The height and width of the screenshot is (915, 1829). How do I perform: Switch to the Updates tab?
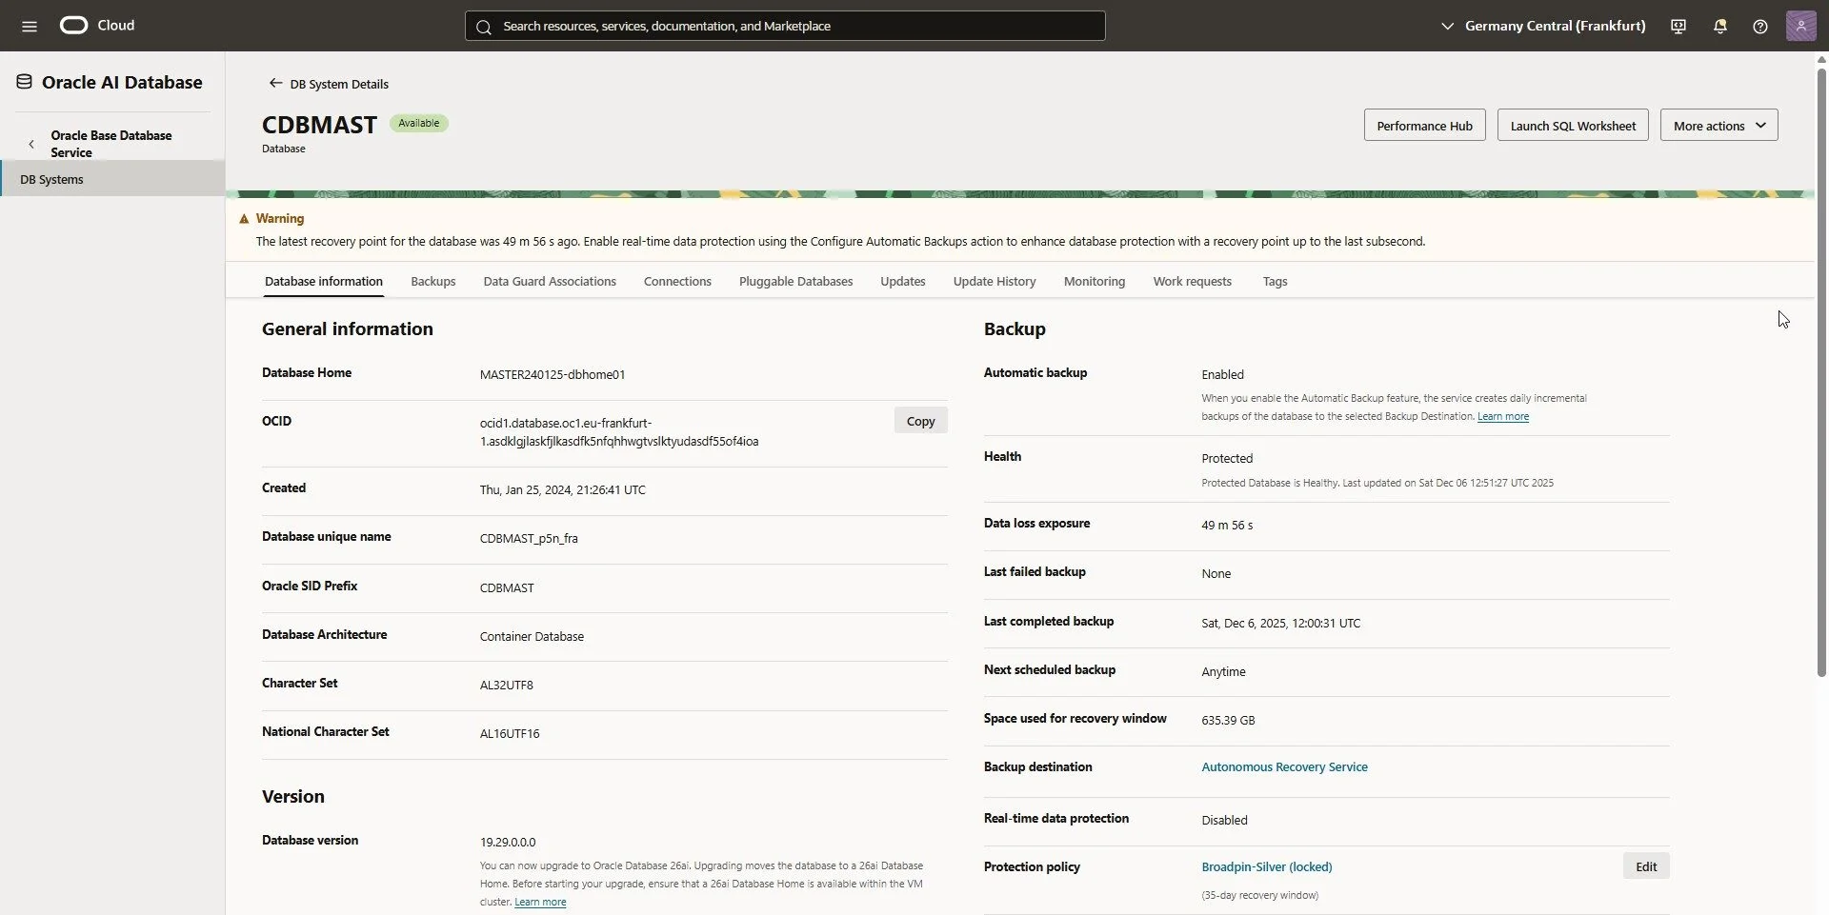903,281
